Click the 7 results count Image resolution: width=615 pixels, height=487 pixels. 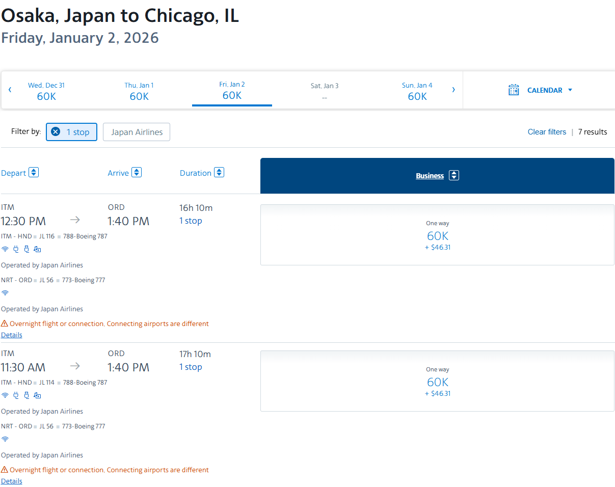tap(593, 132)
